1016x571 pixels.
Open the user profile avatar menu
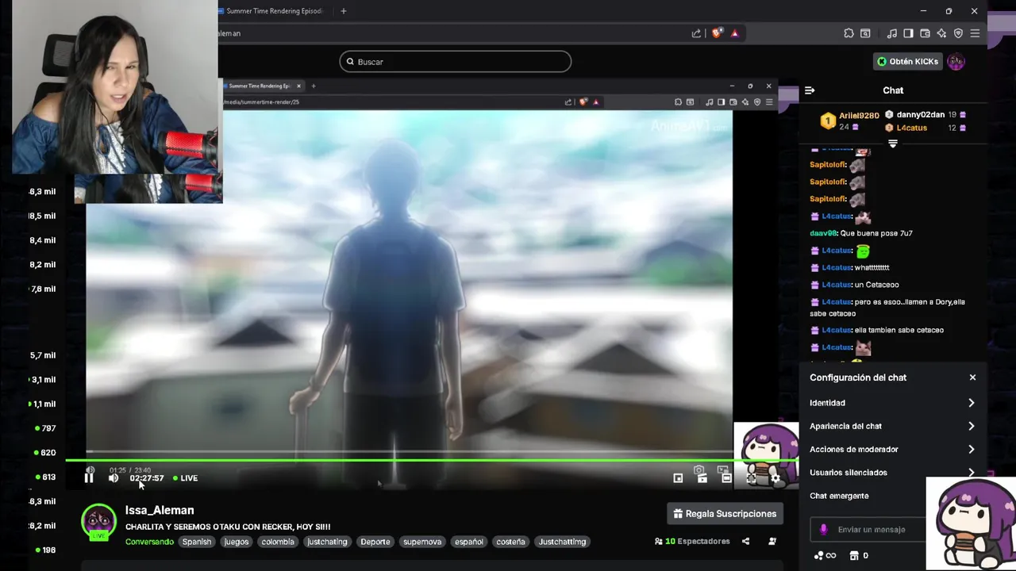tap(956, 61)
